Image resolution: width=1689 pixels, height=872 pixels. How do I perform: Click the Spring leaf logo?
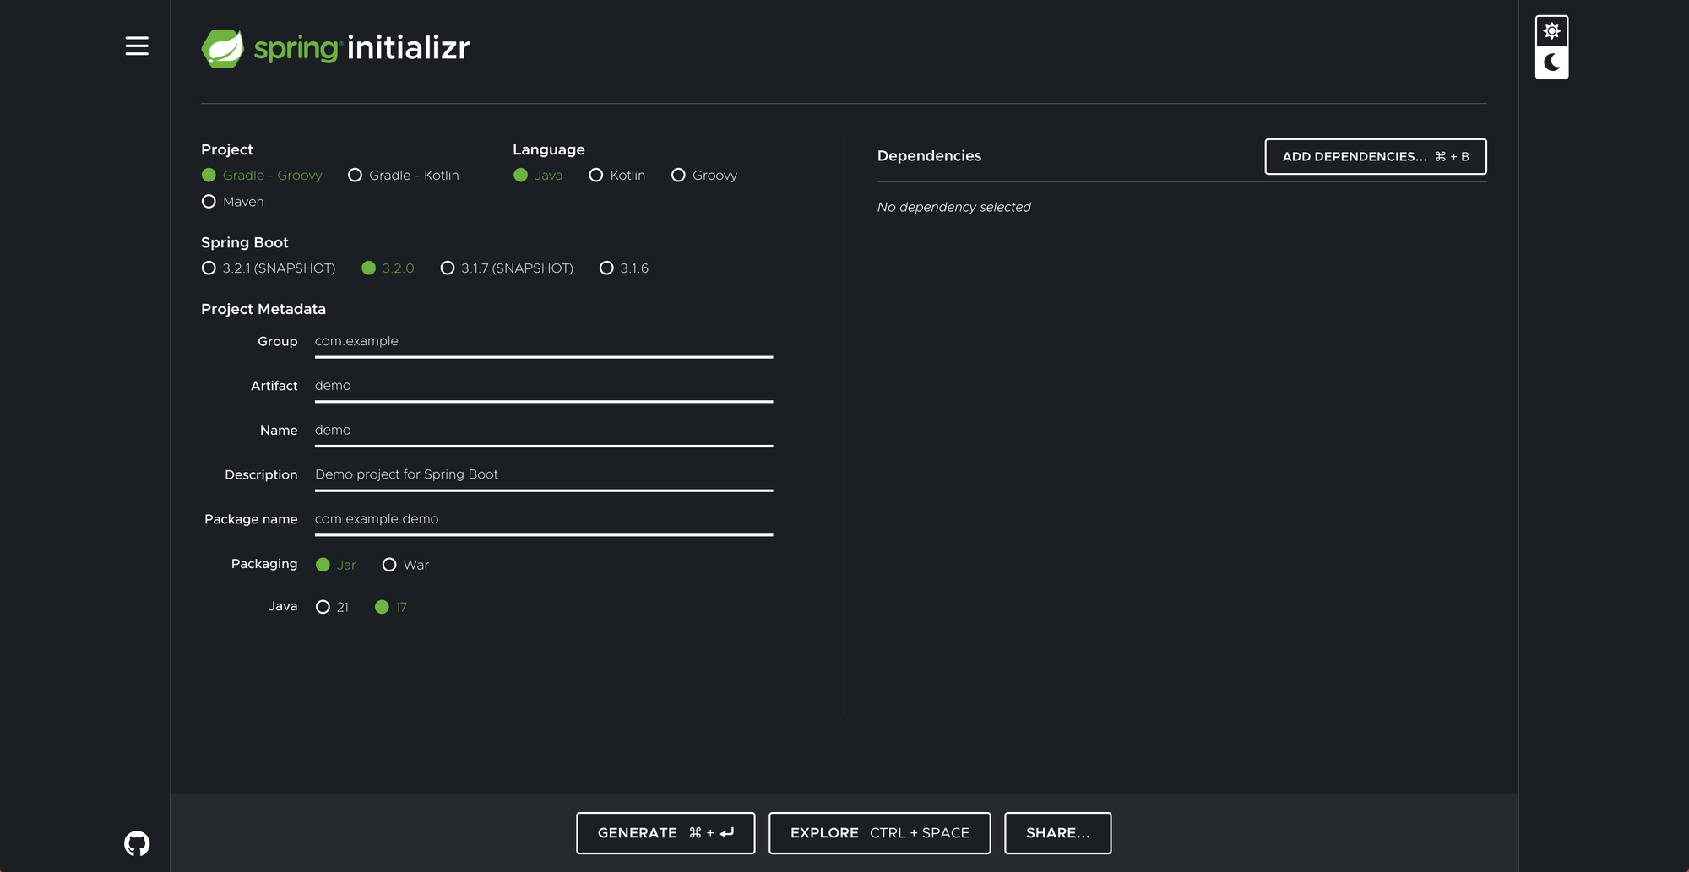(x=223, y=48)
